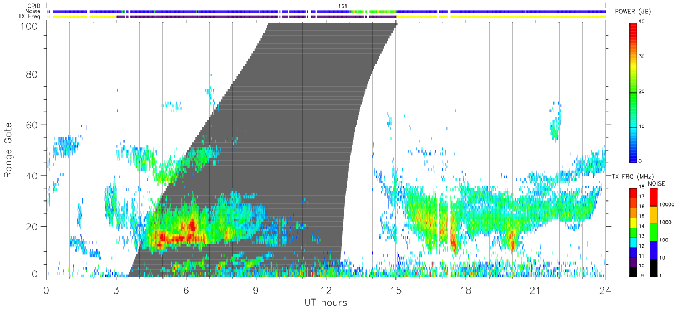The height and width of the screenshot is (314, 681).
Task: Click the '20' POWER scale label
Action: pos(642,92)
